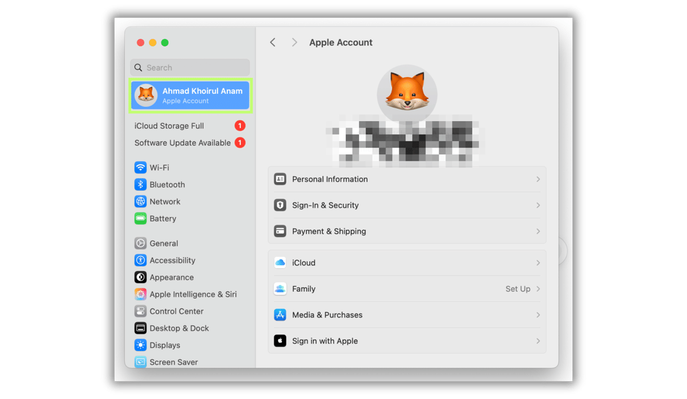This screenshot has height=399, width=687.
Task: Click the Displays sun icon
Action: click(140, 345)
